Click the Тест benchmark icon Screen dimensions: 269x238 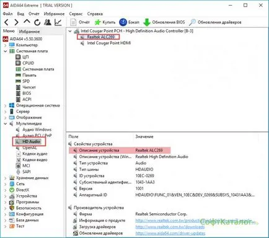point(12,226)
